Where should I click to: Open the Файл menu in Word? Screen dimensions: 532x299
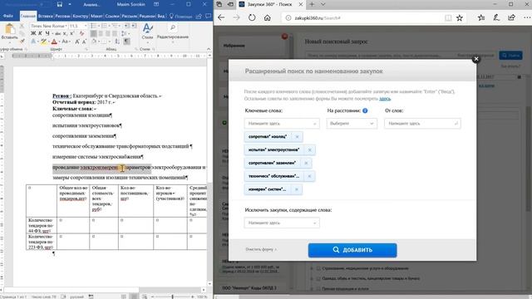[8, 16]
